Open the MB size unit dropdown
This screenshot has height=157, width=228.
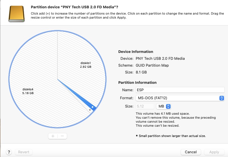[x=164, y=106]
